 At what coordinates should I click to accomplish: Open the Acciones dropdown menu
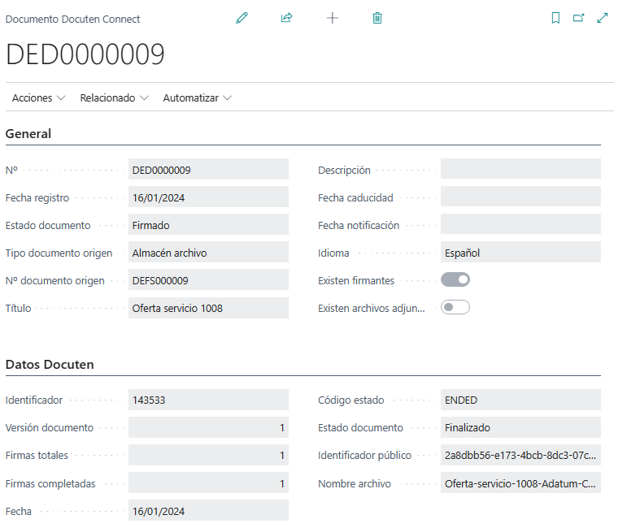click(38, 98)
